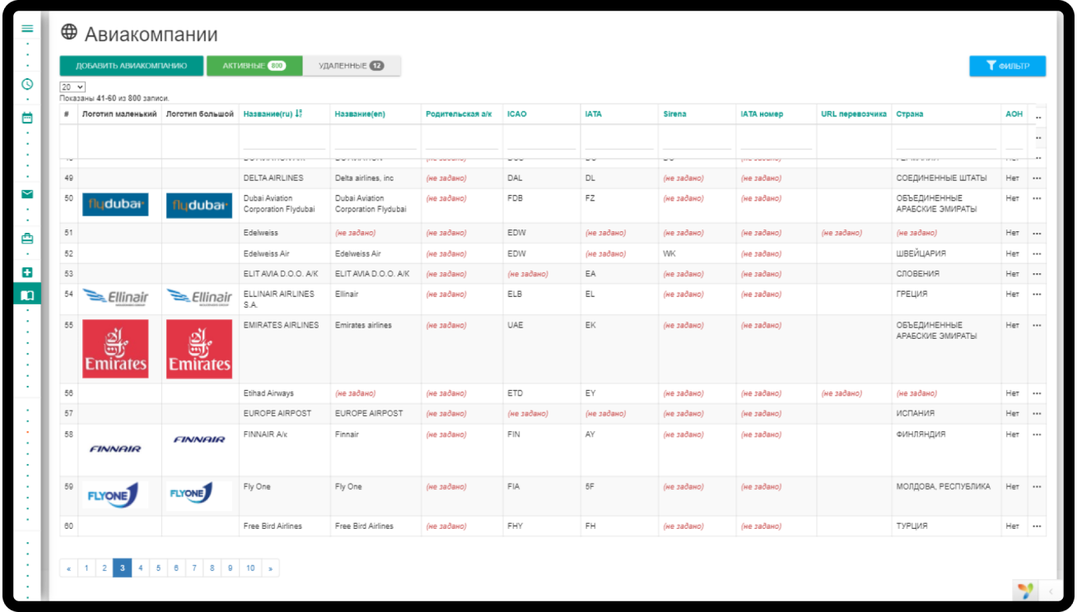This screenshot has width=1077, height=612.
Task: Click the small Emirates logo thumbnail
Action: click(115, 349)
